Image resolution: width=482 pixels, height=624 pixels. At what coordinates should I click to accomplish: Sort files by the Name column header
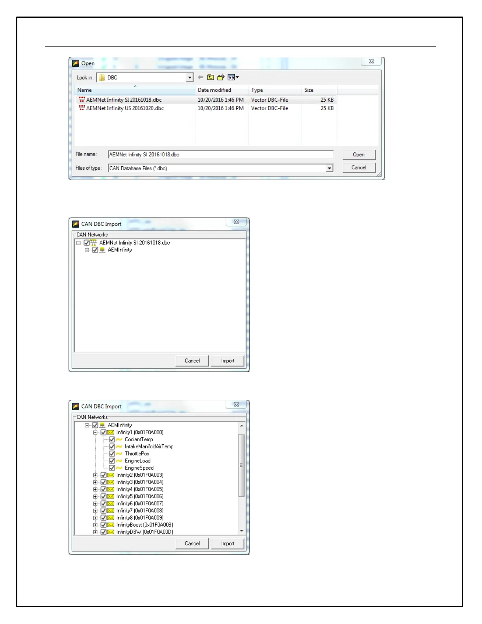click(x=134, y=90)
